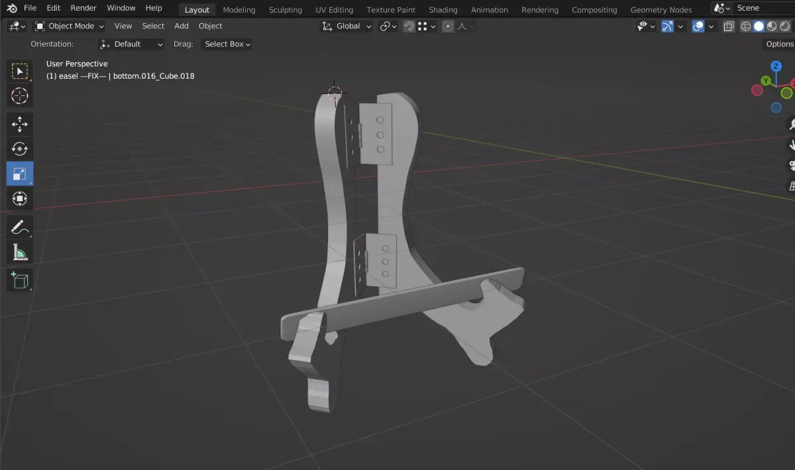Image resolution: width=795 pixels, height=470 pixels.
Task: Select the Transform tool
Action: 19,198
